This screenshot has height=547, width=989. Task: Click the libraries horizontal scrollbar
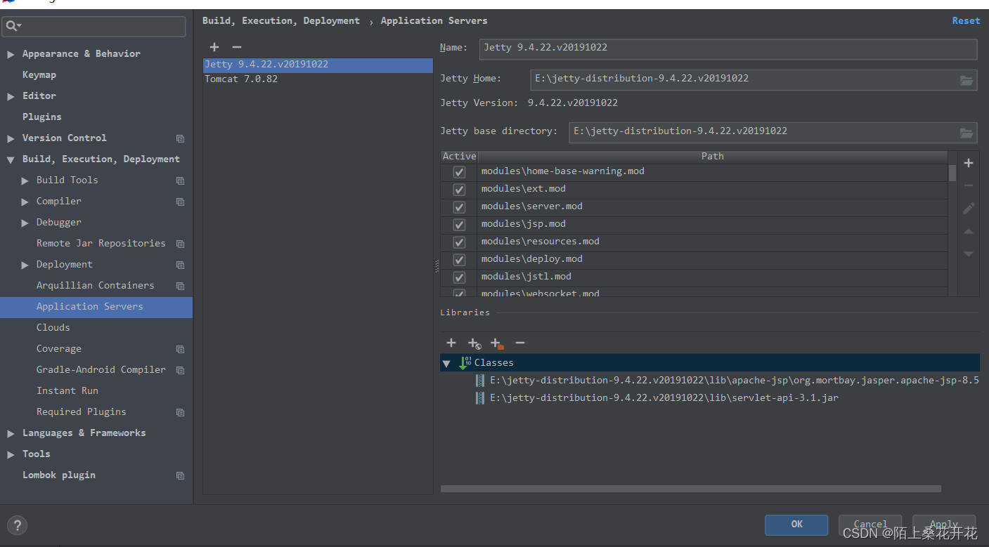click(690, 489)
